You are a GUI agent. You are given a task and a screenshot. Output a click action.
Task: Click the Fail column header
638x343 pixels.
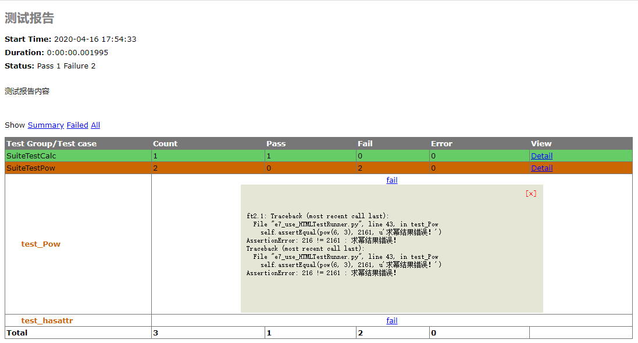coord(365,144)
